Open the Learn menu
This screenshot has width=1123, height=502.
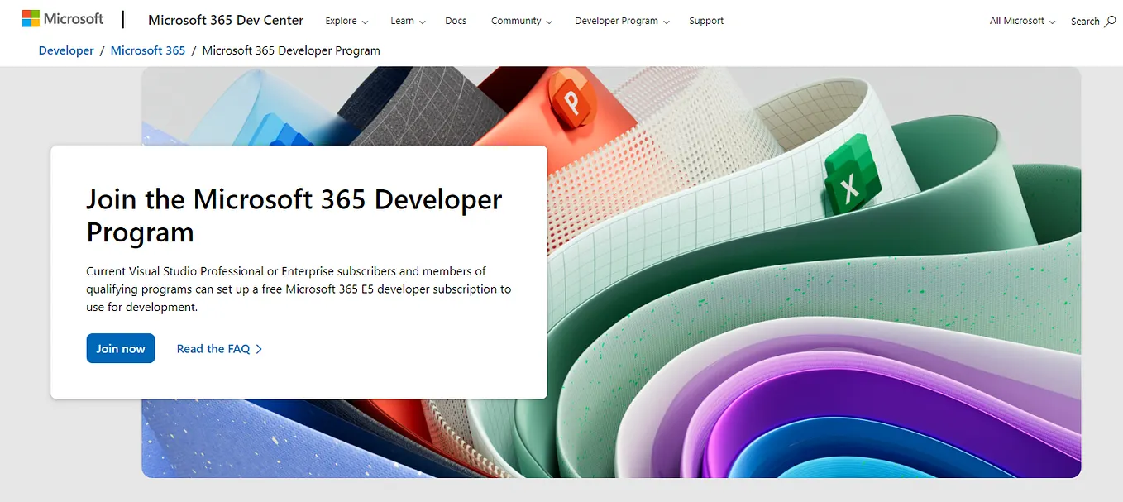pyautogui.click(x=407, y=21)
